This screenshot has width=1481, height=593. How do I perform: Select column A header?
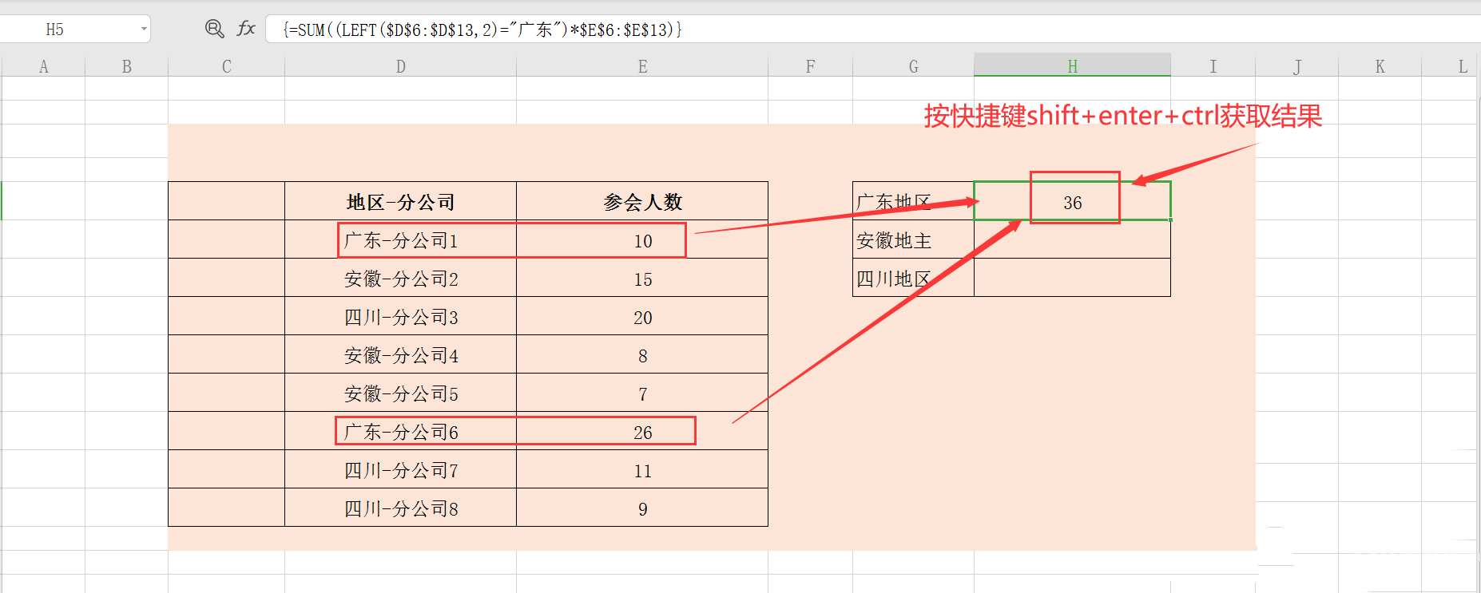44,67
